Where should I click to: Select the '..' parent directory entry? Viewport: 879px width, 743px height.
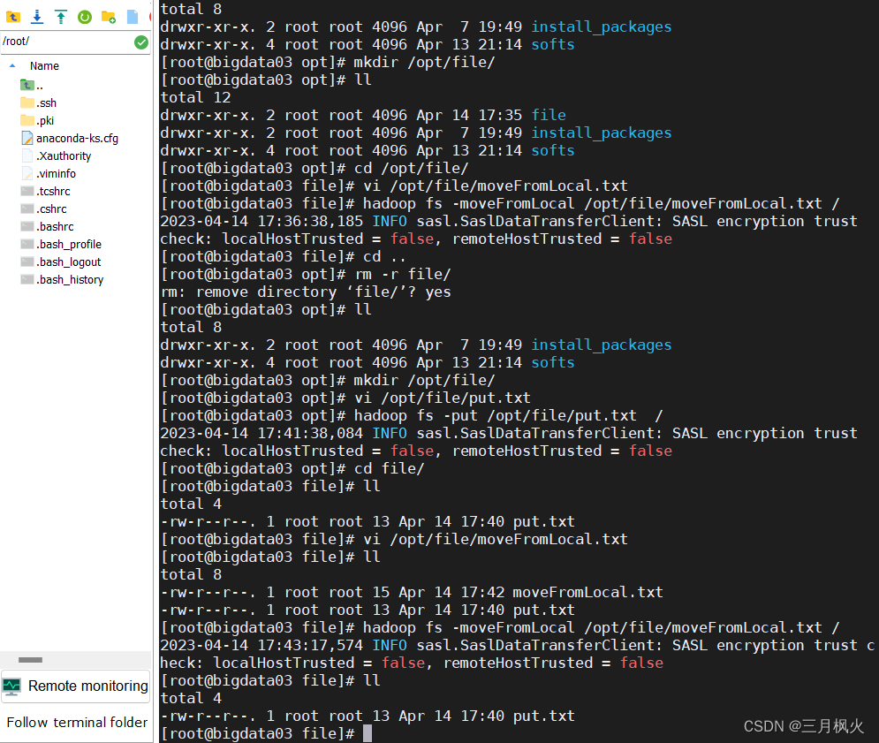pyautogui.click(x=32, y=85)
